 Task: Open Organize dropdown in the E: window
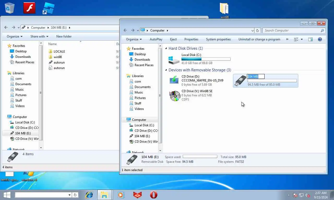pyautogui.click(x=15, y=36)
